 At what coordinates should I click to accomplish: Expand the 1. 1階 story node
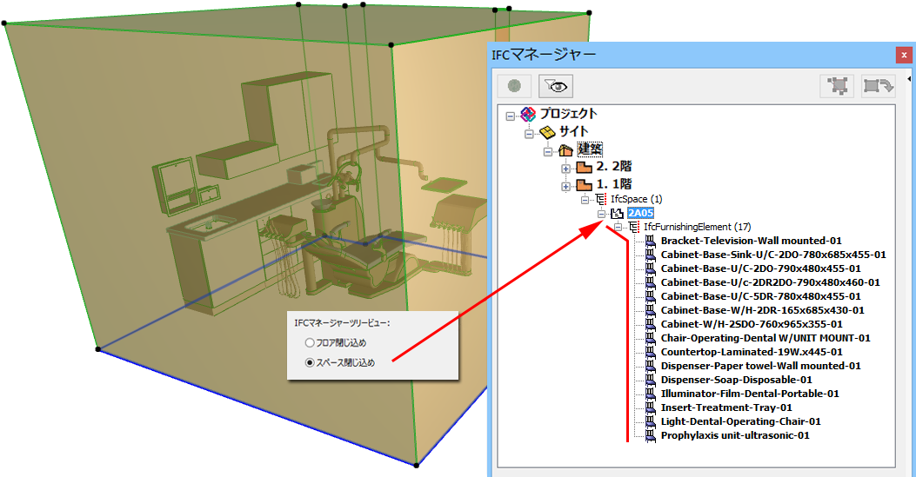565,186
